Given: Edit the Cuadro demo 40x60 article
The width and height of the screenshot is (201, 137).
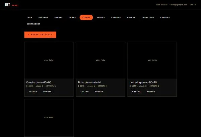Looking at the screenshot, I should pyautogui.click(x=33, y=92).
